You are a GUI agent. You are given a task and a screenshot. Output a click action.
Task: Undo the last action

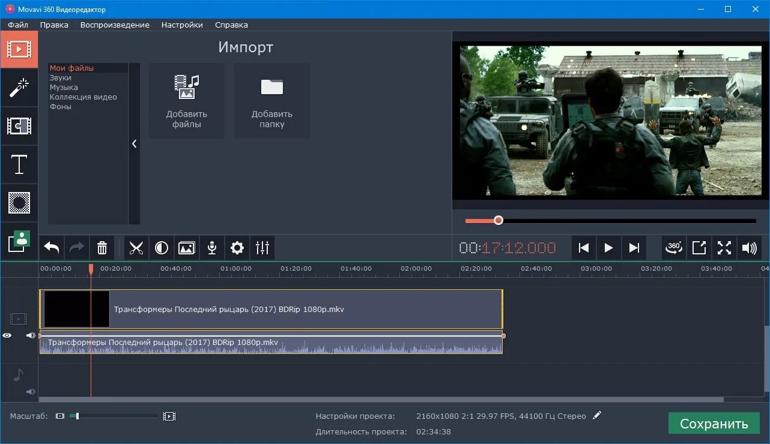click(x=52, y=248)
